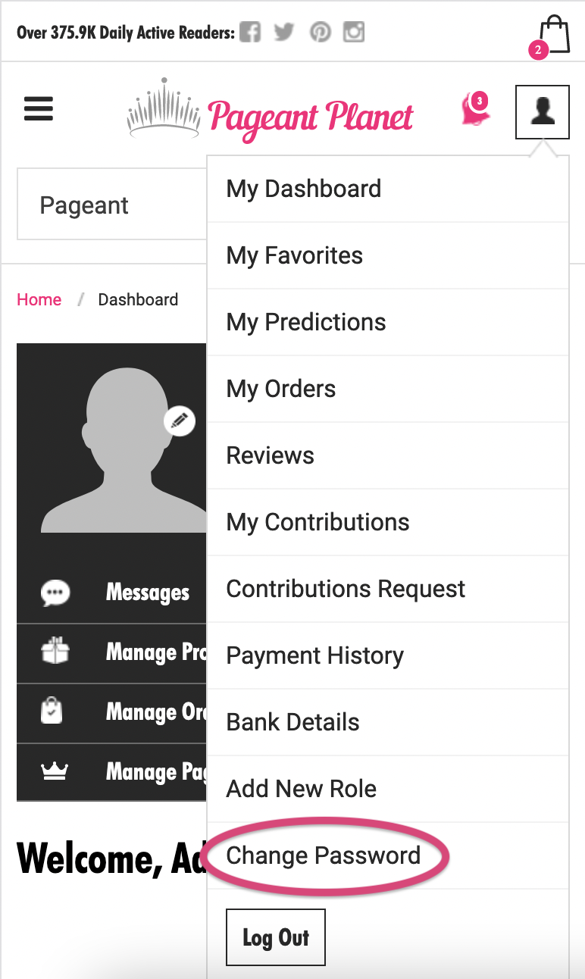Screen dimensions: 585x979
Task: Open My Predictions in menu
Action: pyautogui.click(x=306, y=322)
